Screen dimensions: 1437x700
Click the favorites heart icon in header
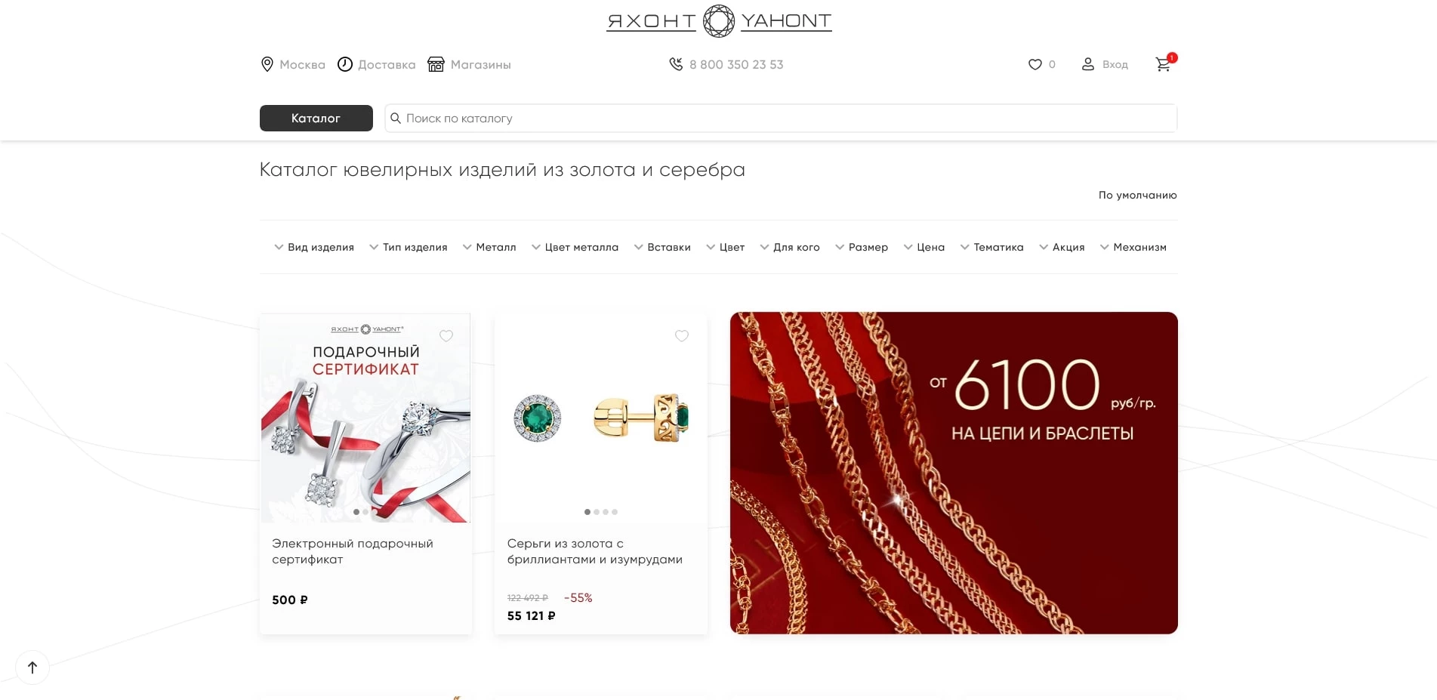[1035, 64]
